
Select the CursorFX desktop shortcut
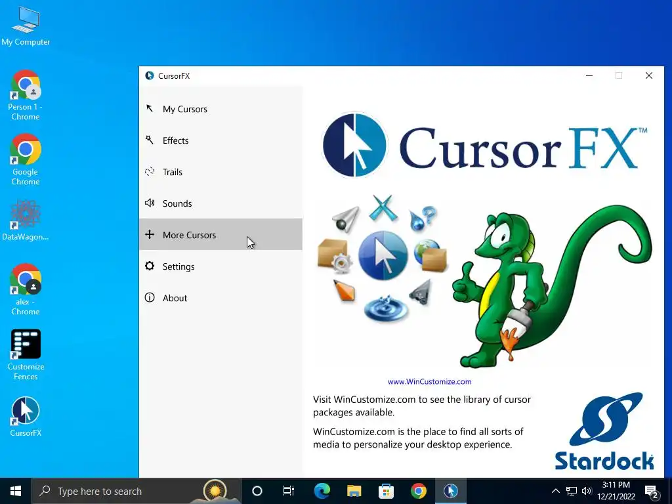tap(26, 417)
